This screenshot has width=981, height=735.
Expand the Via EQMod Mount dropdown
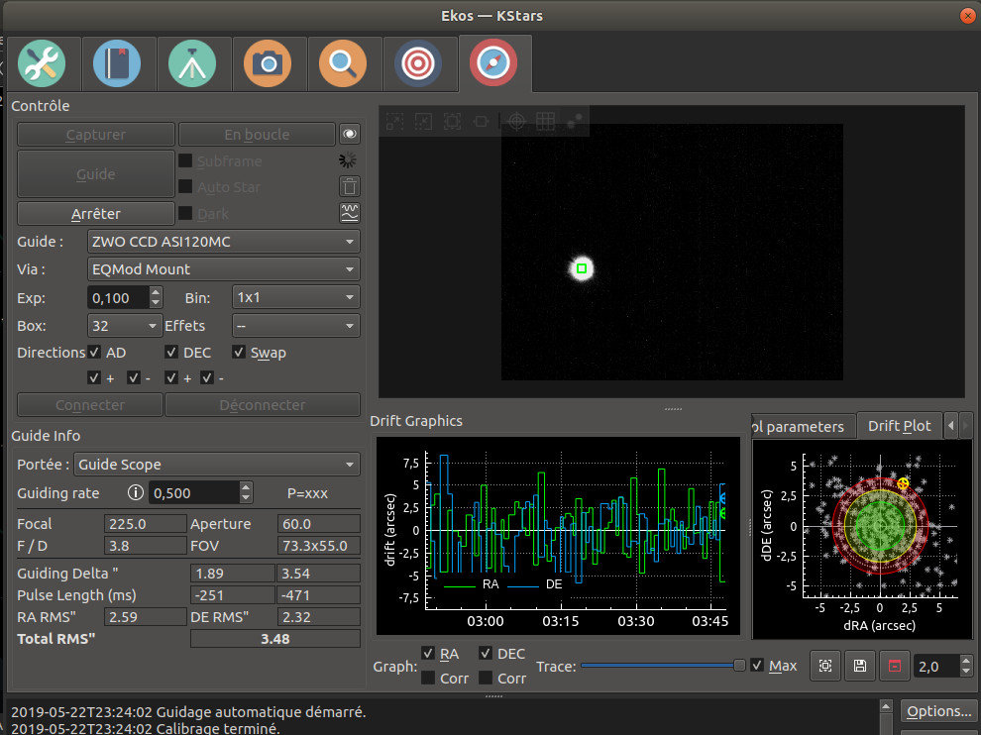[224, 269]
